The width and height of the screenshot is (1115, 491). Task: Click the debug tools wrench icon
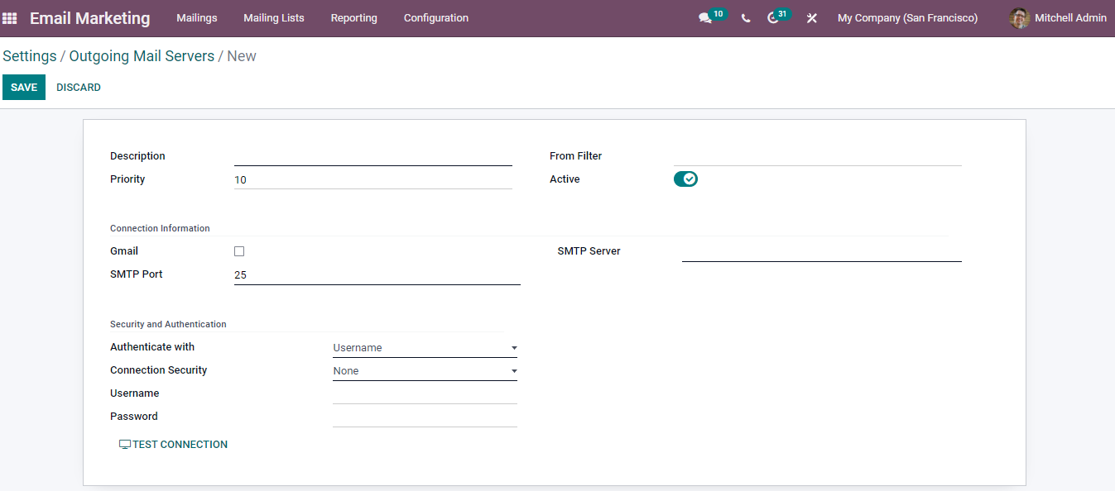pyautogui.click(x=812, y=18)
